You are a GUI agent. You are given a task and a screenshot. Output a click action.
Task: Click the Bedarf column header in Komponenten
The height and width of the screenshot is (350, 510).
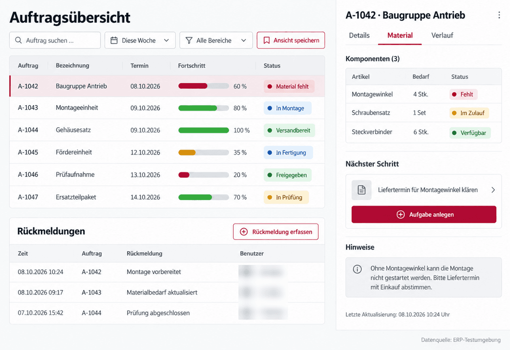coord(421,77)
